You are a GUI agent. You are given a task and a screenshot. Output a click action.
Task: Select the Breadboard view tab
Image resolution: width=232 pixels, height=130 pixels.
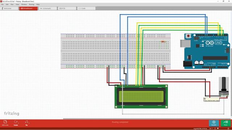click(x=28, y=8)
